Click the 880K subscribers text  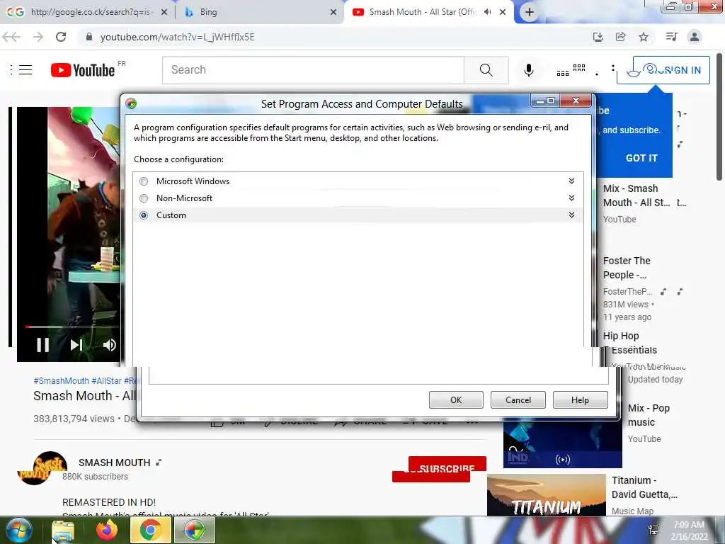(x=96, y=477)
